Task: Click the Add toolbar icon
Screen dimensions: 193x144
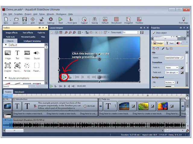Action: point(33,20)
